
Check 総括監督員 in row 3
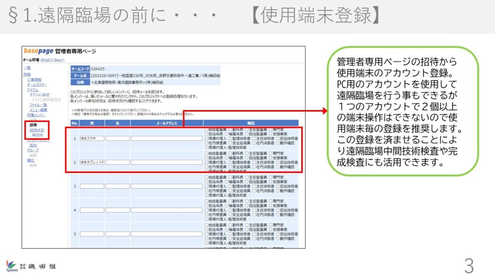(206, 177)
